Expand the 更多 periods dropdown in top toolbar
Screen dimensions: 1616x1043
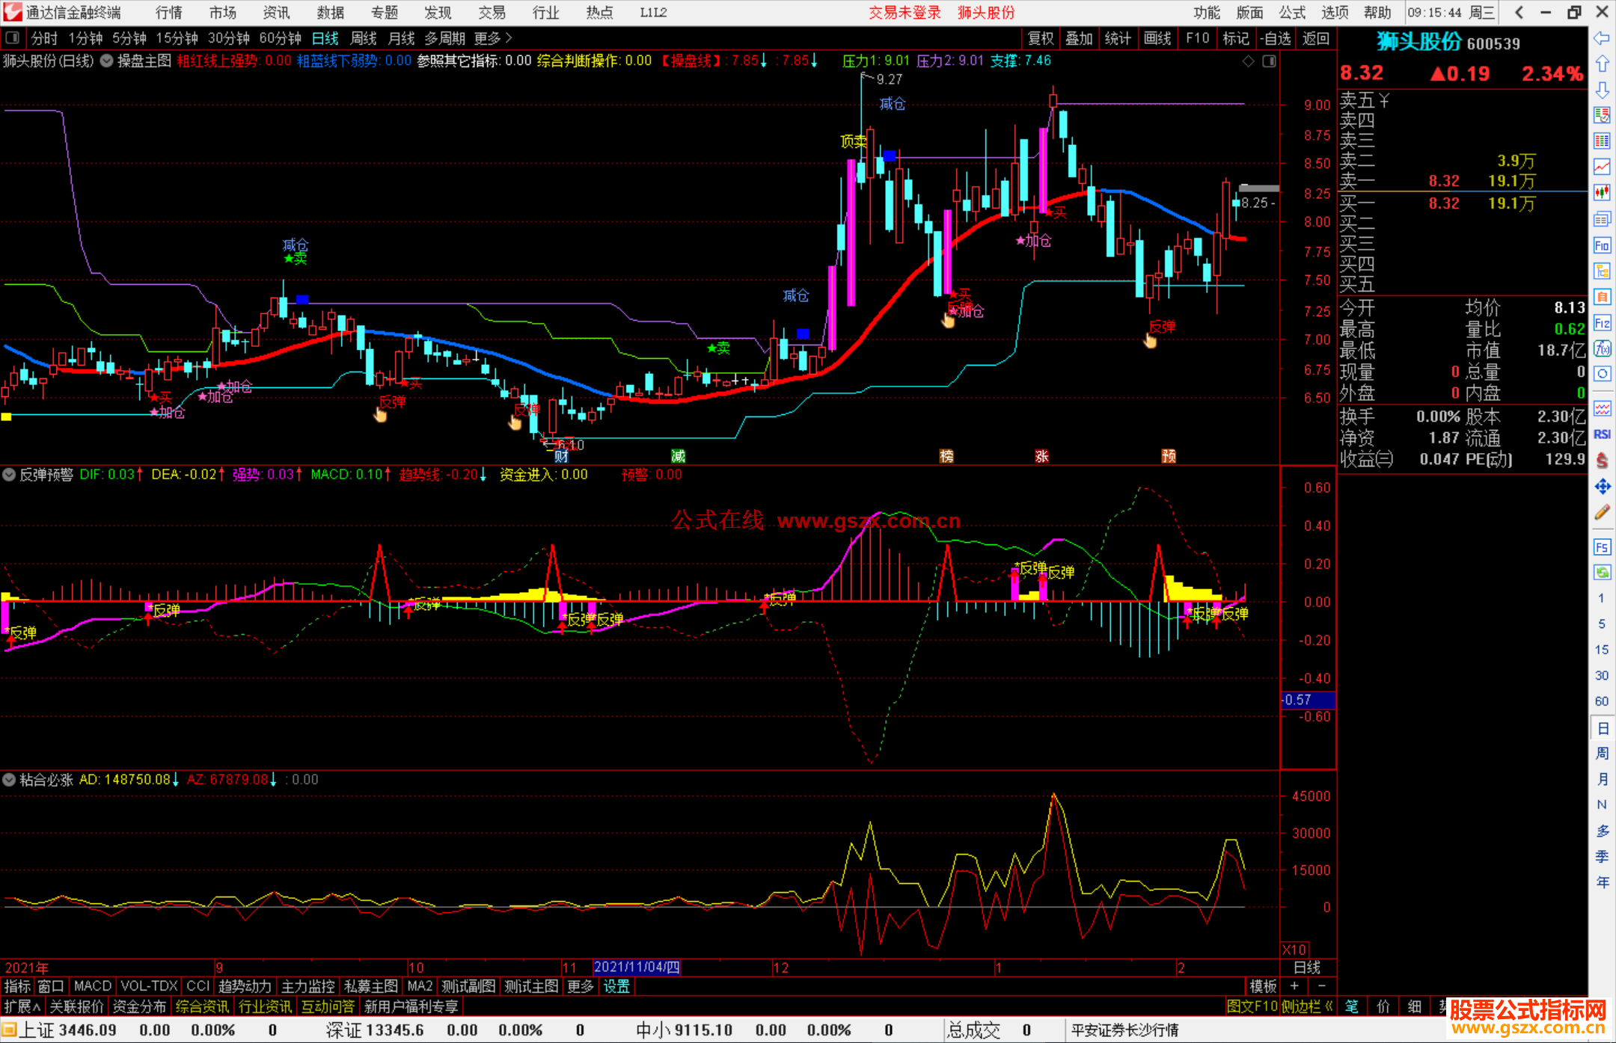(x=493, y=37)
